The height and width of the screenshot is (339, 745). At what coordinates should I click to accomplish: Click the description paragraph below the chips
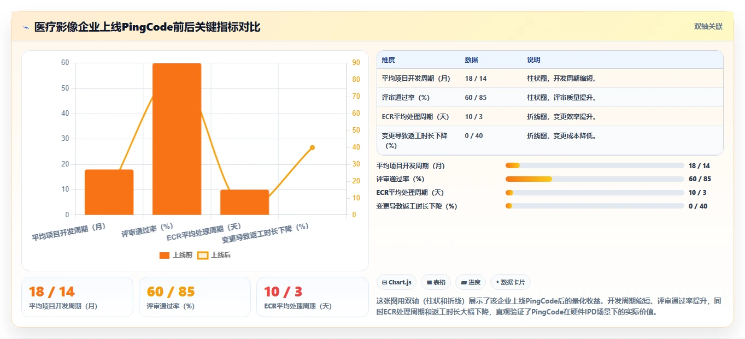point(549,307)
